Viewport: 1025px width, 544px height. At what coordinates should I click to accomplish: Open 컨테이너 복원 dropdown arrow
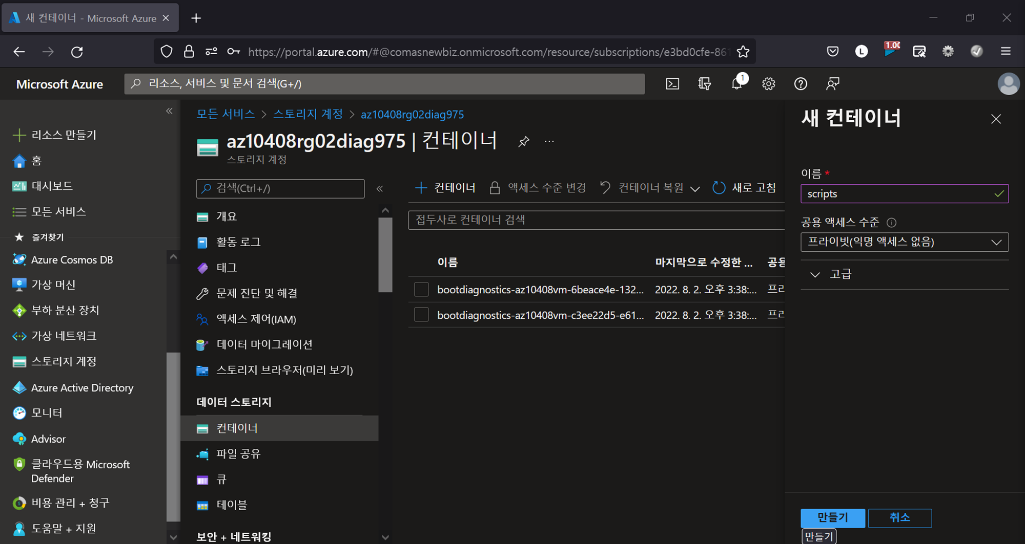click(x=695, y=189)
